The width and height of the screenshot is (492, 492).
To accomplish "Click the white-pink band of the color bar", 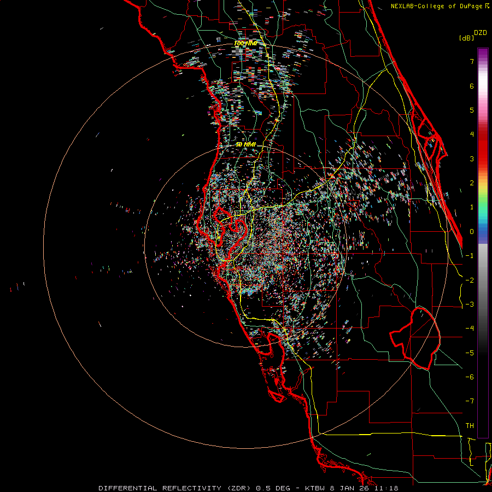I will (x=483, y=85).
